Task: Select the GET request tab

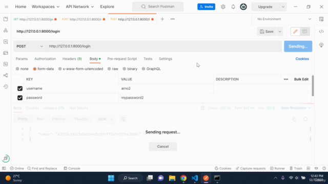Action: click(x=35, y=19)
